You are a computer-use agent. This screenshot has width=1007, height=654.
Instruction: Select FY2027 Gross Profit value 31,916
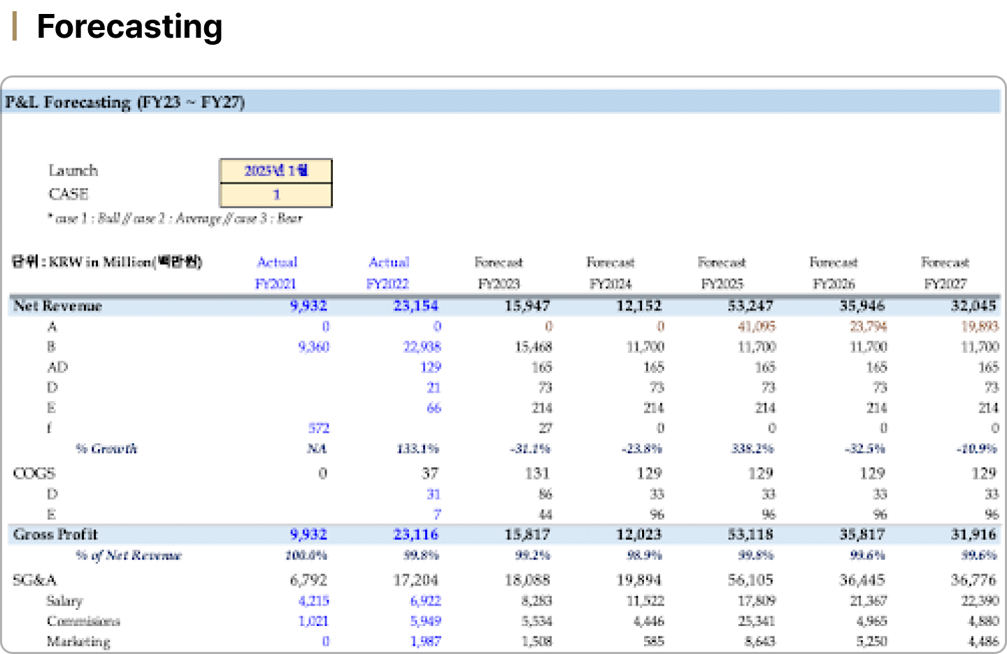tap(973, 535)
